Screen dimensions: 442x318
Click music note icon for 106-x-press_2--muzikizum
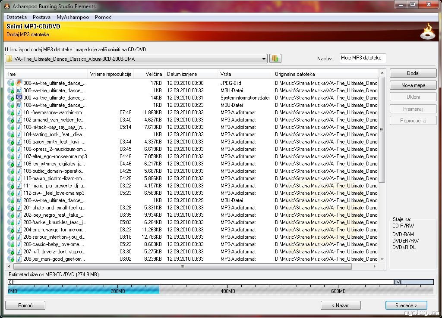coord(19,149)
